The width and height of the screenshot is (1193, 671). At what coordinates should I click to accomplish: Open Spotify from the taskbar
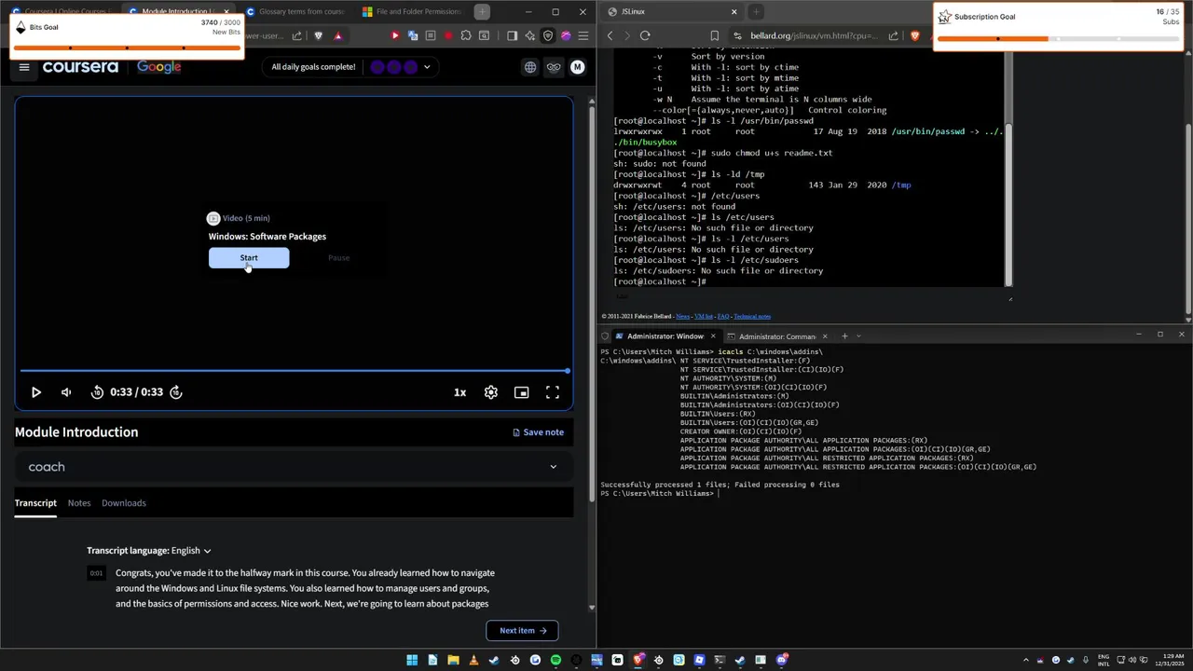(555, 660)
